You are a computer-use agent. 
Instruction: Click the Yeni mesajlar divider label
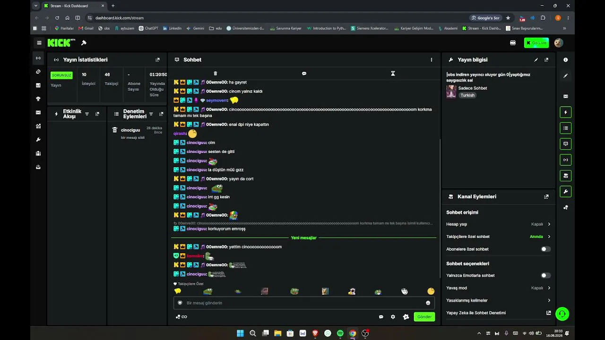click(x=304, y=238)
